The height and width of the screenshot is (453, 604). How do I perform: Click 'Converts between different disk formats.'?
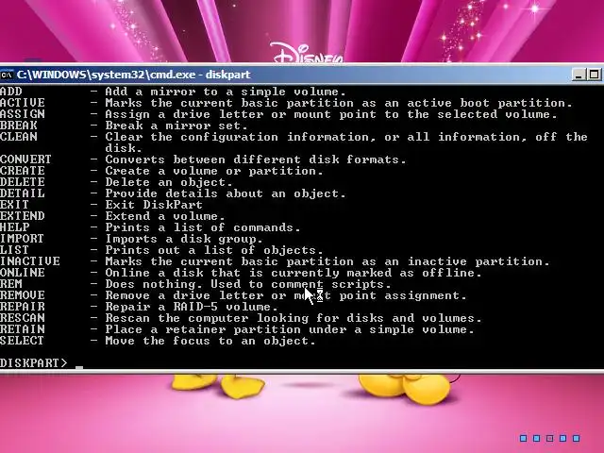(x=256, y=159)
